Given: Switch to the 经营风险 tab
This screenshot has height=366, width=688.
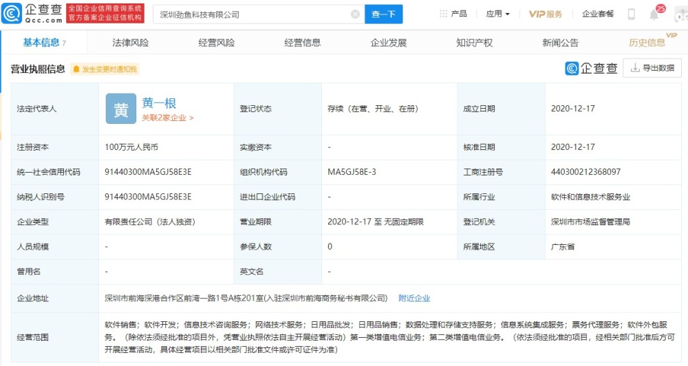Looking at the screenshot, I should point(216,43).
